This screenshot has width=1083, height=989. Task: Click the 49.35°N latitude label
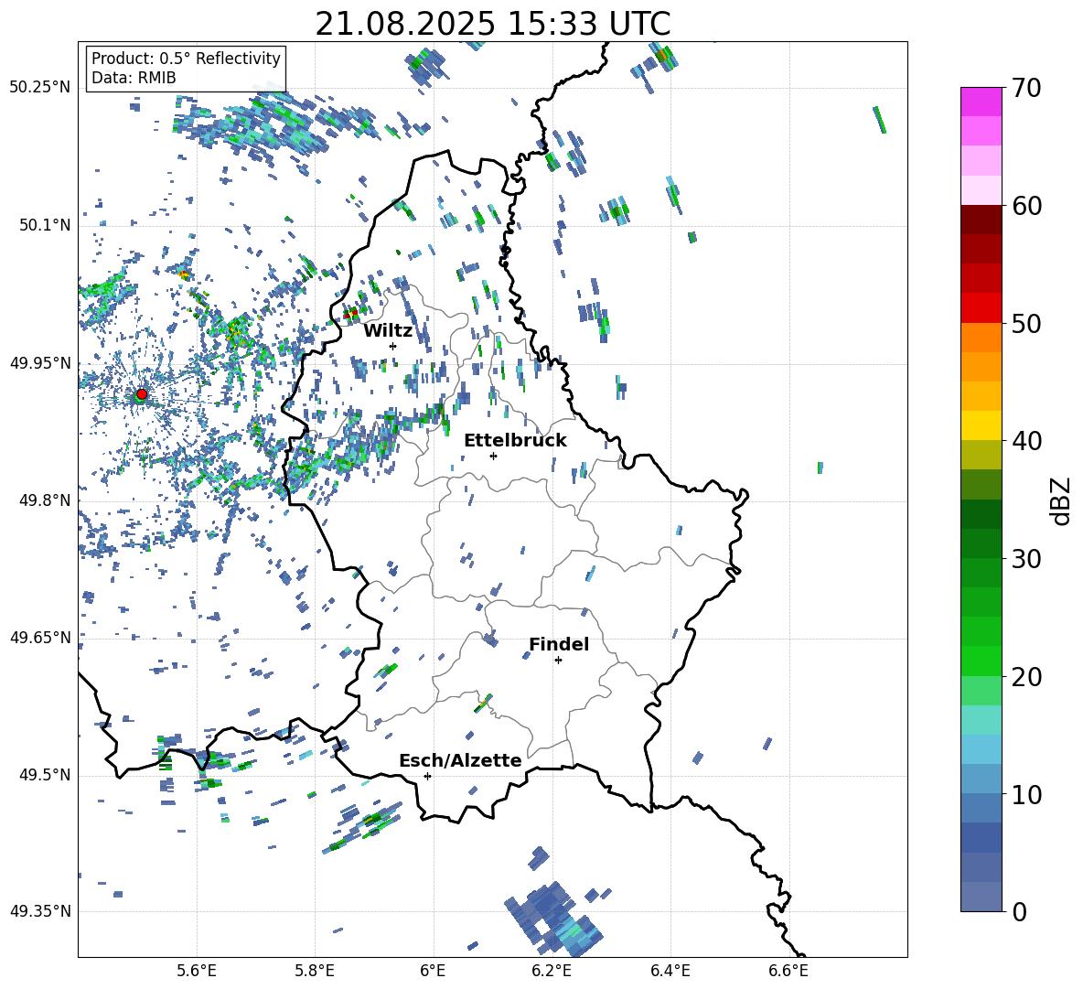tap(40, 911)
